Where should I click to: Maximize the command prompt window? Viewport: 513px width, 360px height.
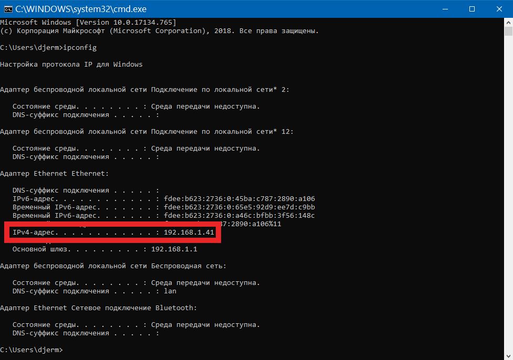[x=472, y=9]
